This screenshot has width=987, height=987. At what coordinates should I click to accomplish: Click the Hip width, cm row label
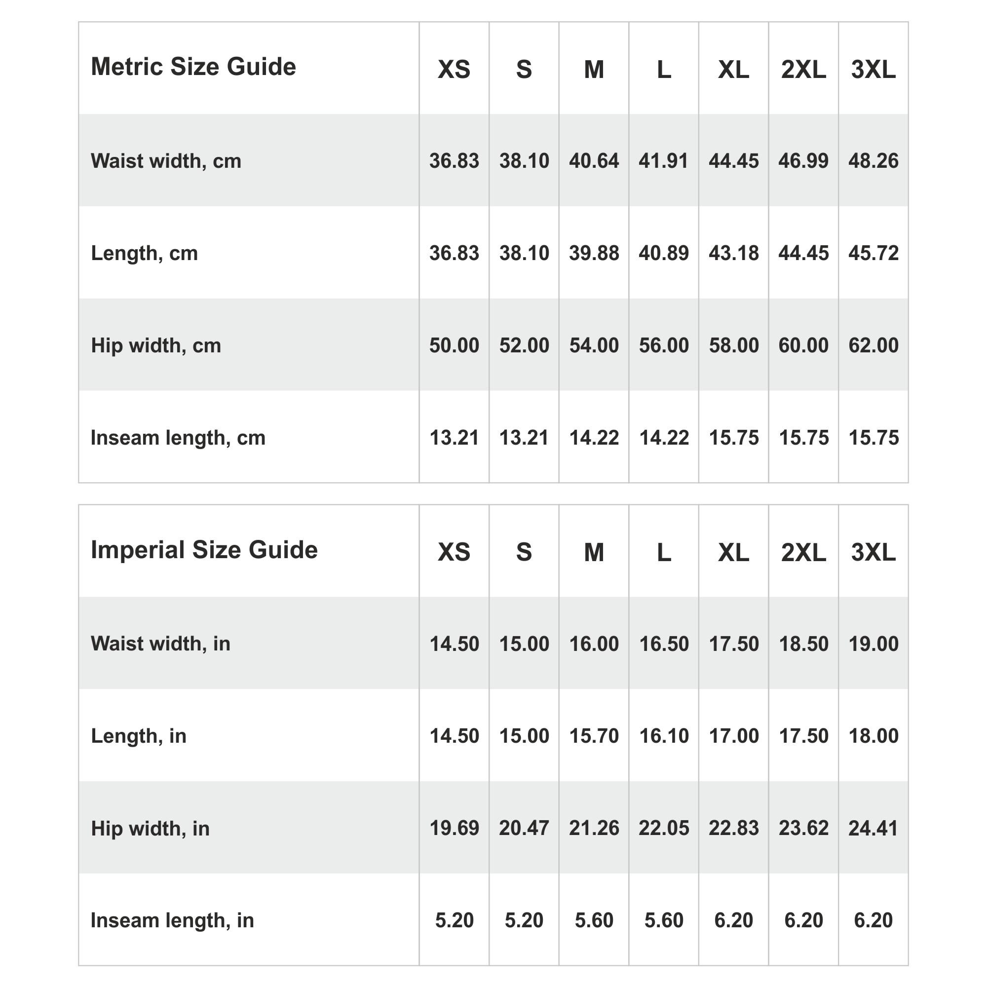point(156,345)
